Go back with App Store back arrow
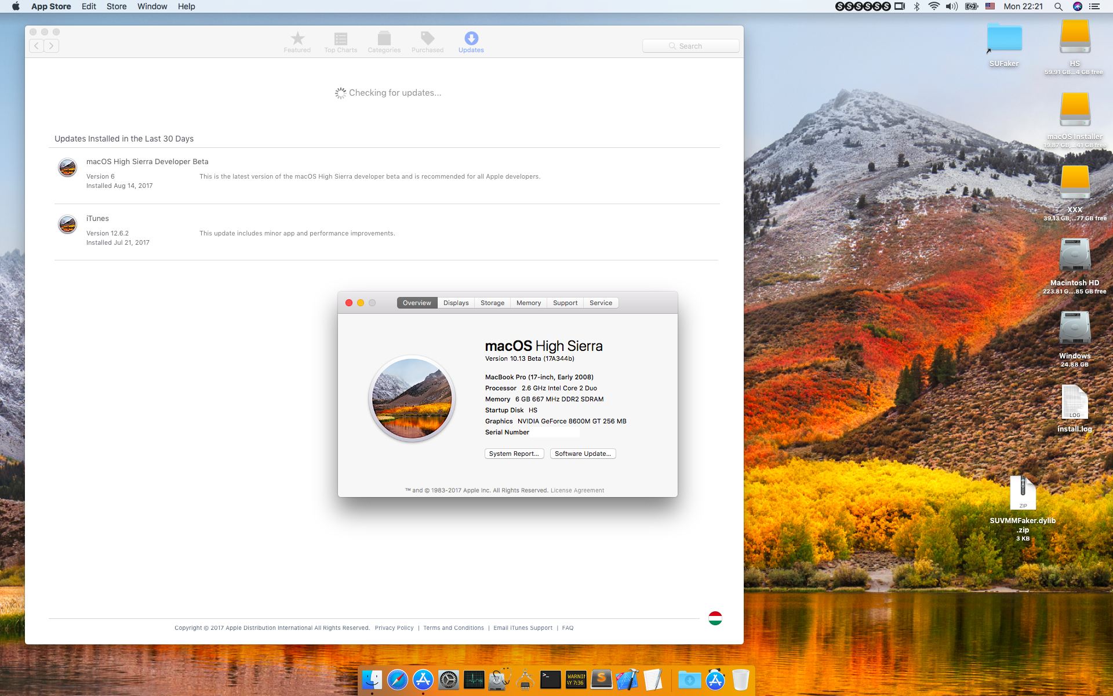Screen dimensions: 1113x696 pos(37,46)
